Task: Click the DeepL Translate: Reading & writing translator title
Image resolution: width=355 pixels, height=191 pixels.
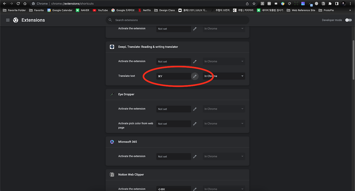Action: [148, 47]
